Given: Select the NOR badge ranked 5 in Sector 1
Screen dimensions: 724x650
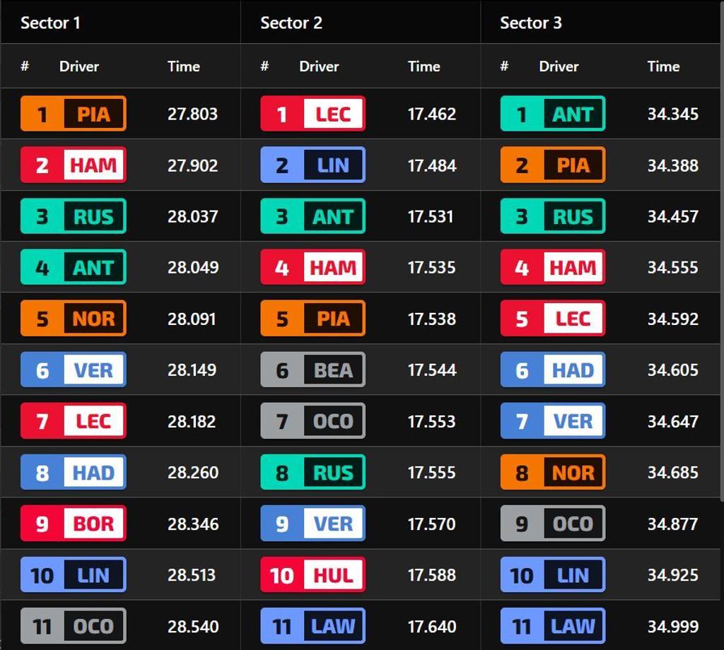Looking at the screenshot, I should click(x=74, y=319).
